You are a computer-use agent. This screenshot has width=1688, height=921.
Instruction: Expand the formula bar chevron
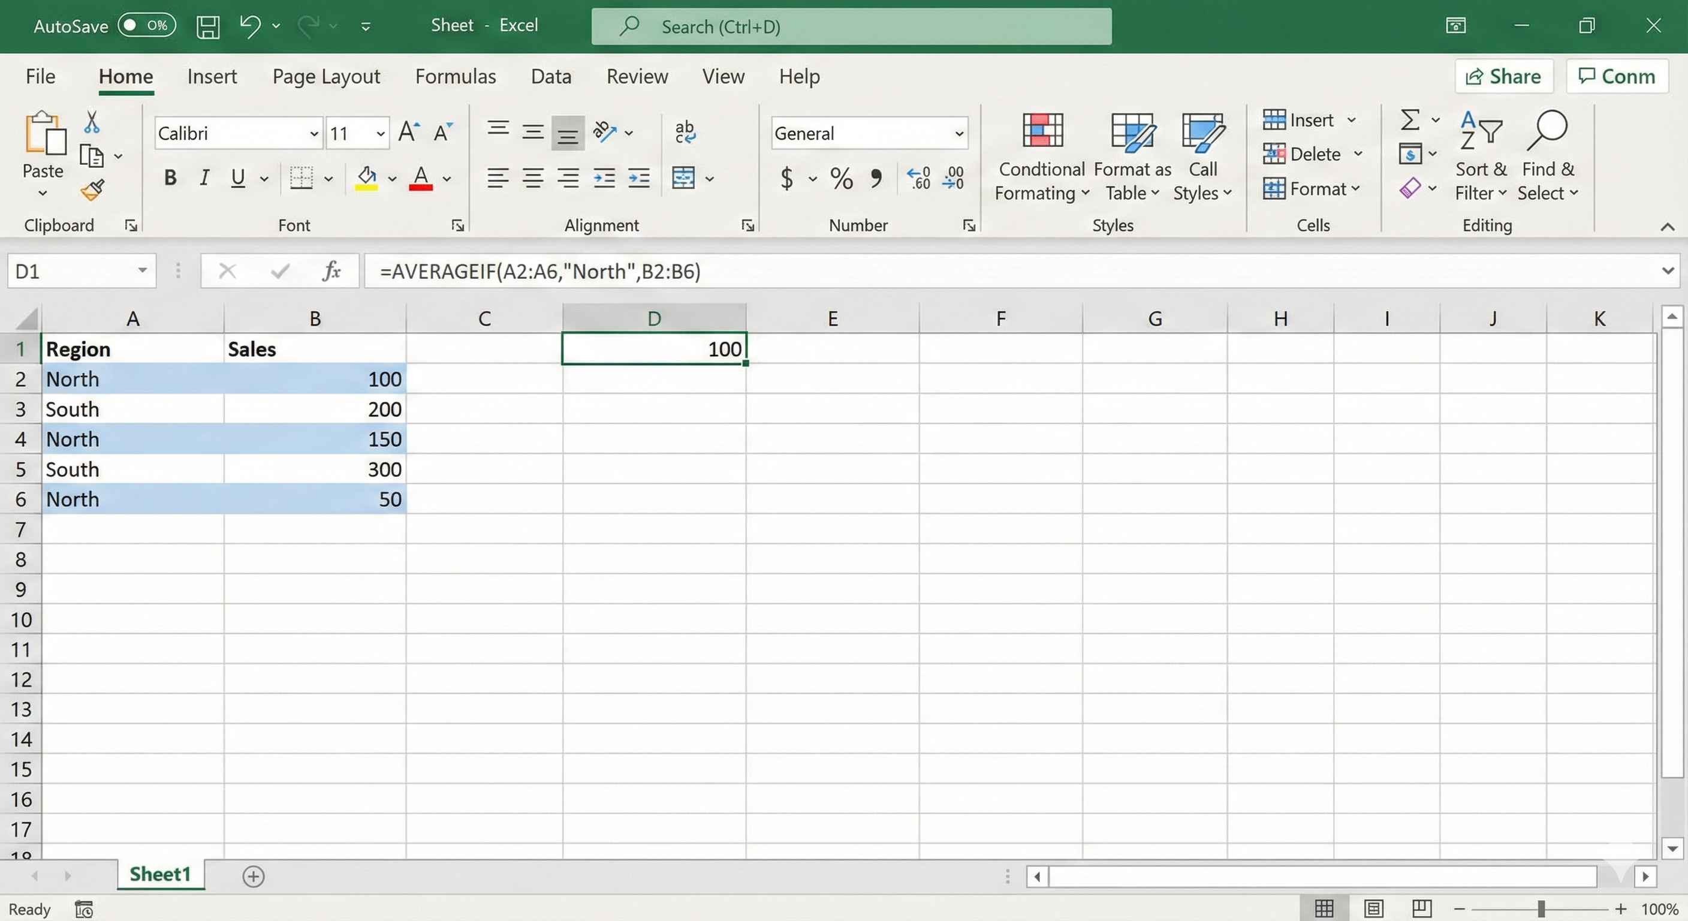coord(1667,271)
